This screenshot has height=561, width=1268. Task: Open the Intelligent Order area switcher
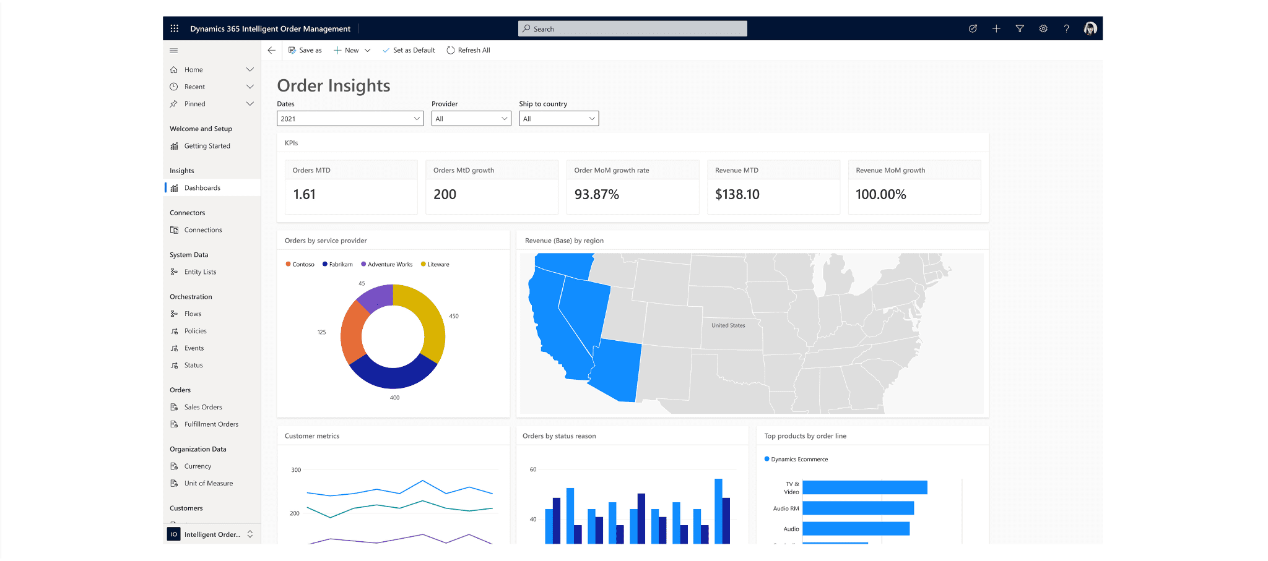[211, 534]
